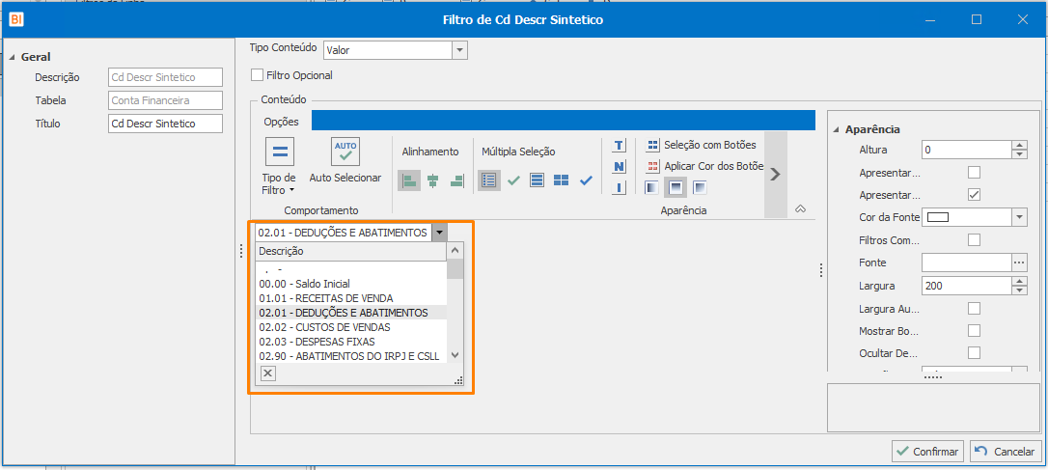The height and width of the screenshot is (470, 1048).
Task: Choose the list-style multiple selection mode
Action: click(x=489, y=180)
